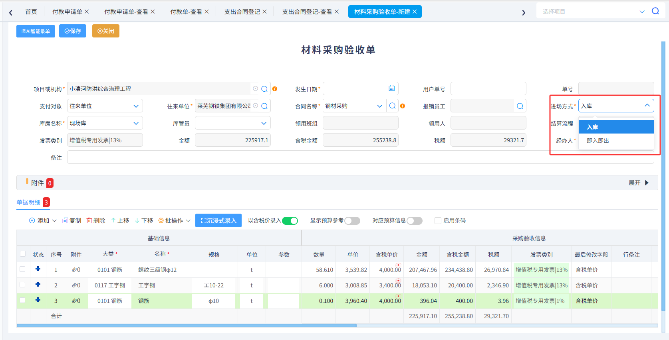Click the left arrow to scroll tabs back
This screenshot has width=669, height=340.
(x=11, y=12)
